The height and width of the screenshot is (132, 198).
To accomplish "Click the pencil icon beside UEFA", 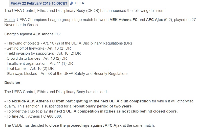I will point(72,3).
